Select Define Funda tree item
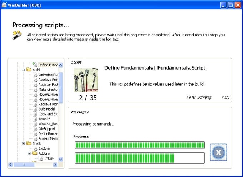The width and height of the screenshot is (243, 177). point(48,65)
